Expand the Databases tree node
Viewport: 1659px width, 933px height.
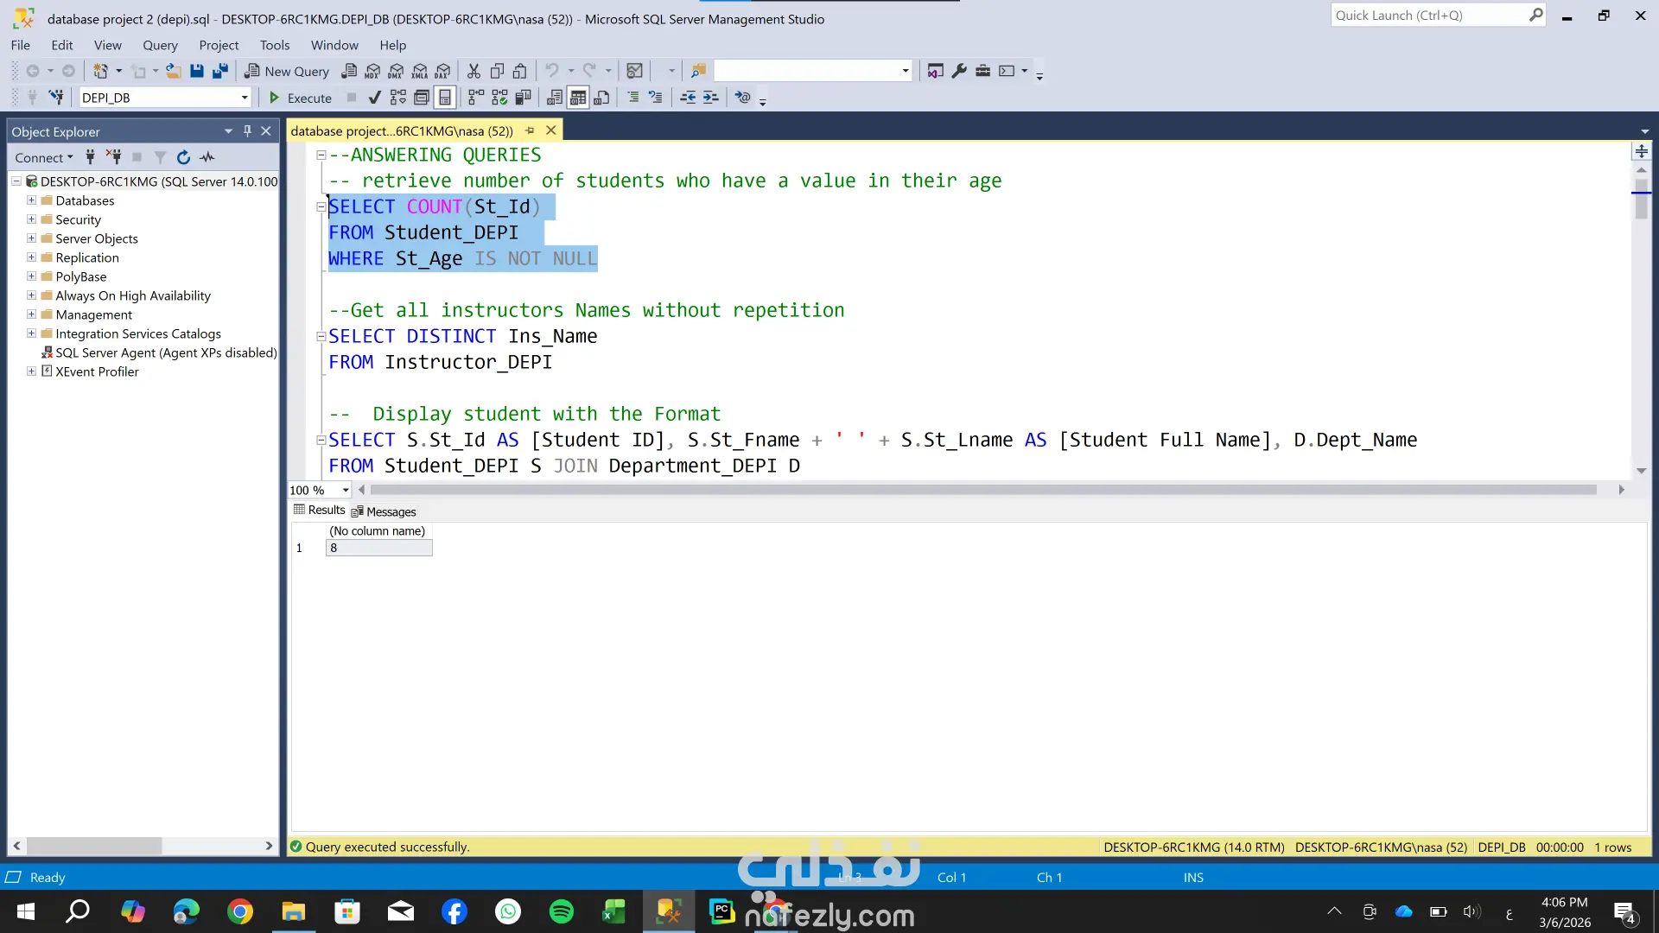click(31, 200)
